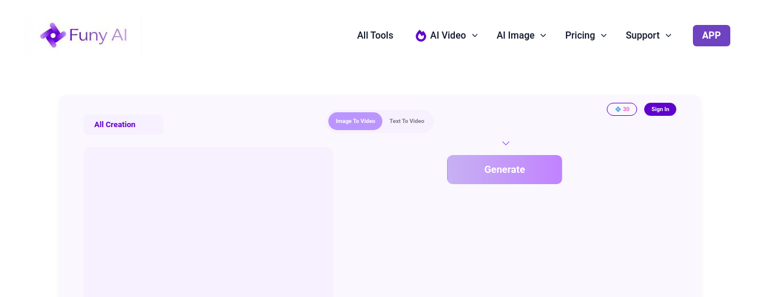Switch to Text To Video mode

[407, 121]
